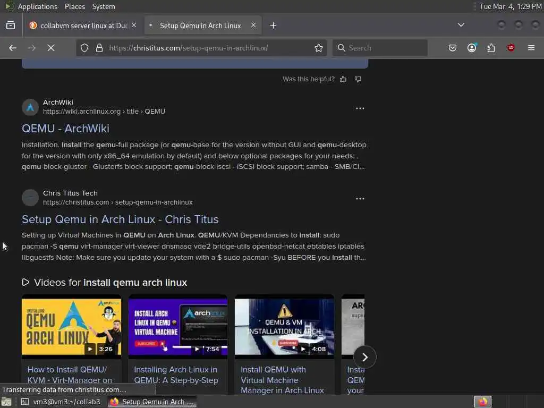Click the Chris Titus Tech site favicon

30,198
